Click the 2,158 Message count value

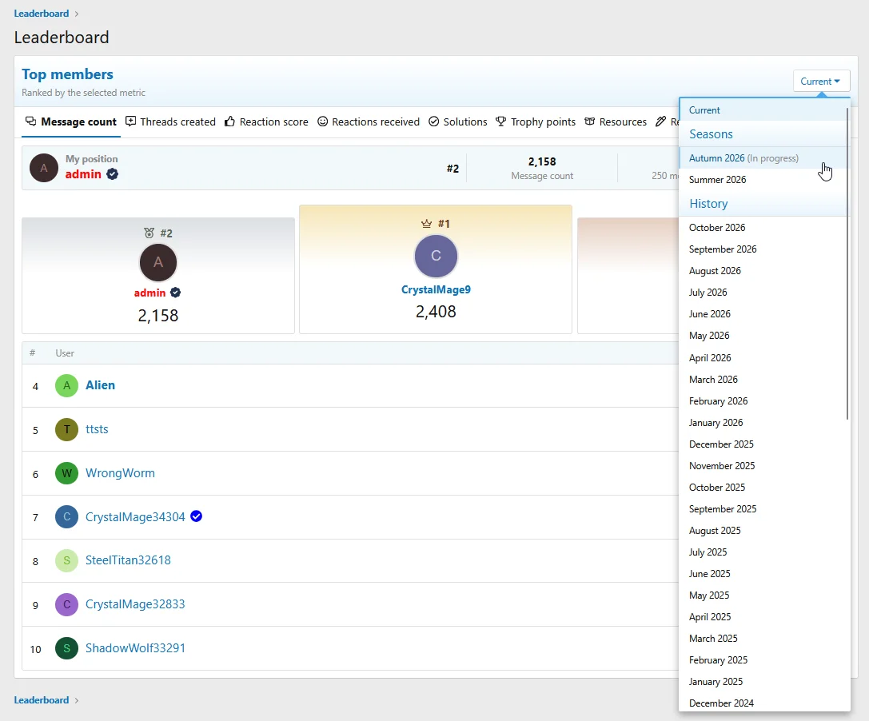[x=542, y=161]
